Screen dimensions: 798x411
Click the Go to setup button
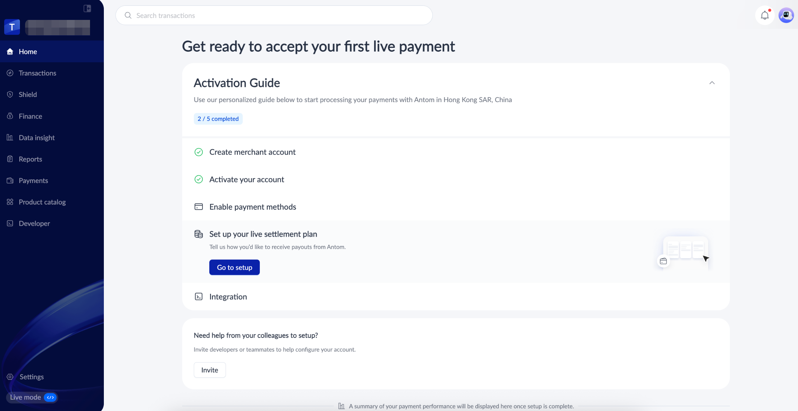coord(234,267)
